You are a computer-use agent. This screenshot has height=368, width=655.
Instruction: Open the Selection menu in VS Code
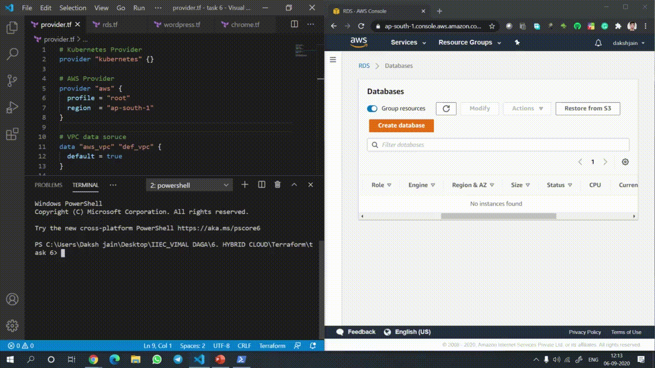73,8
